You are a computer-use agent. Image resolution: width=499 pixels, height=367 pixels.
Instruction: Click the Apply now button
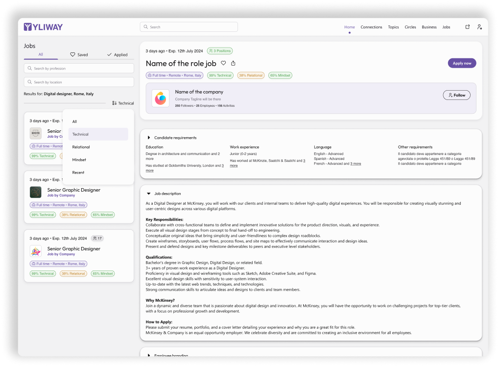[462, 63]
